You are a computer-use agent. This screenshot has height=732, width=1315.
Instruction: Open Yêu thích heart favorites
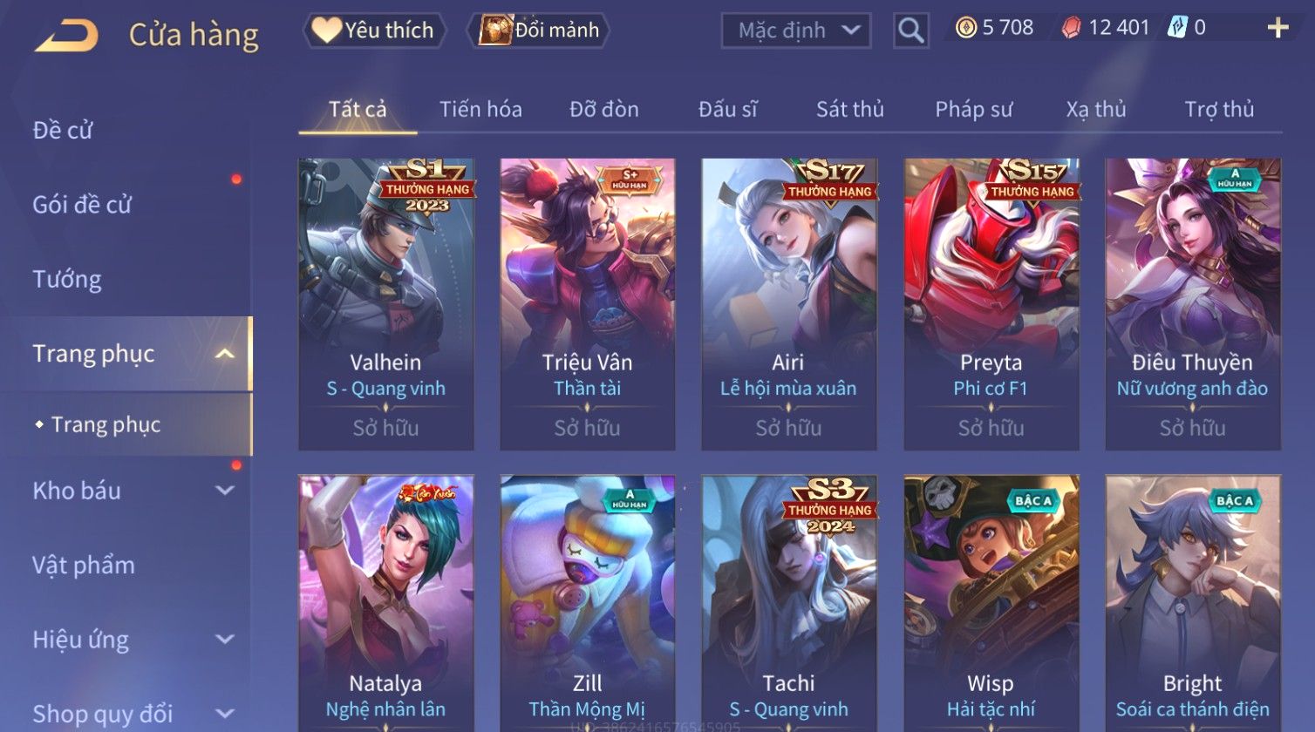click(x=374, y=30)
